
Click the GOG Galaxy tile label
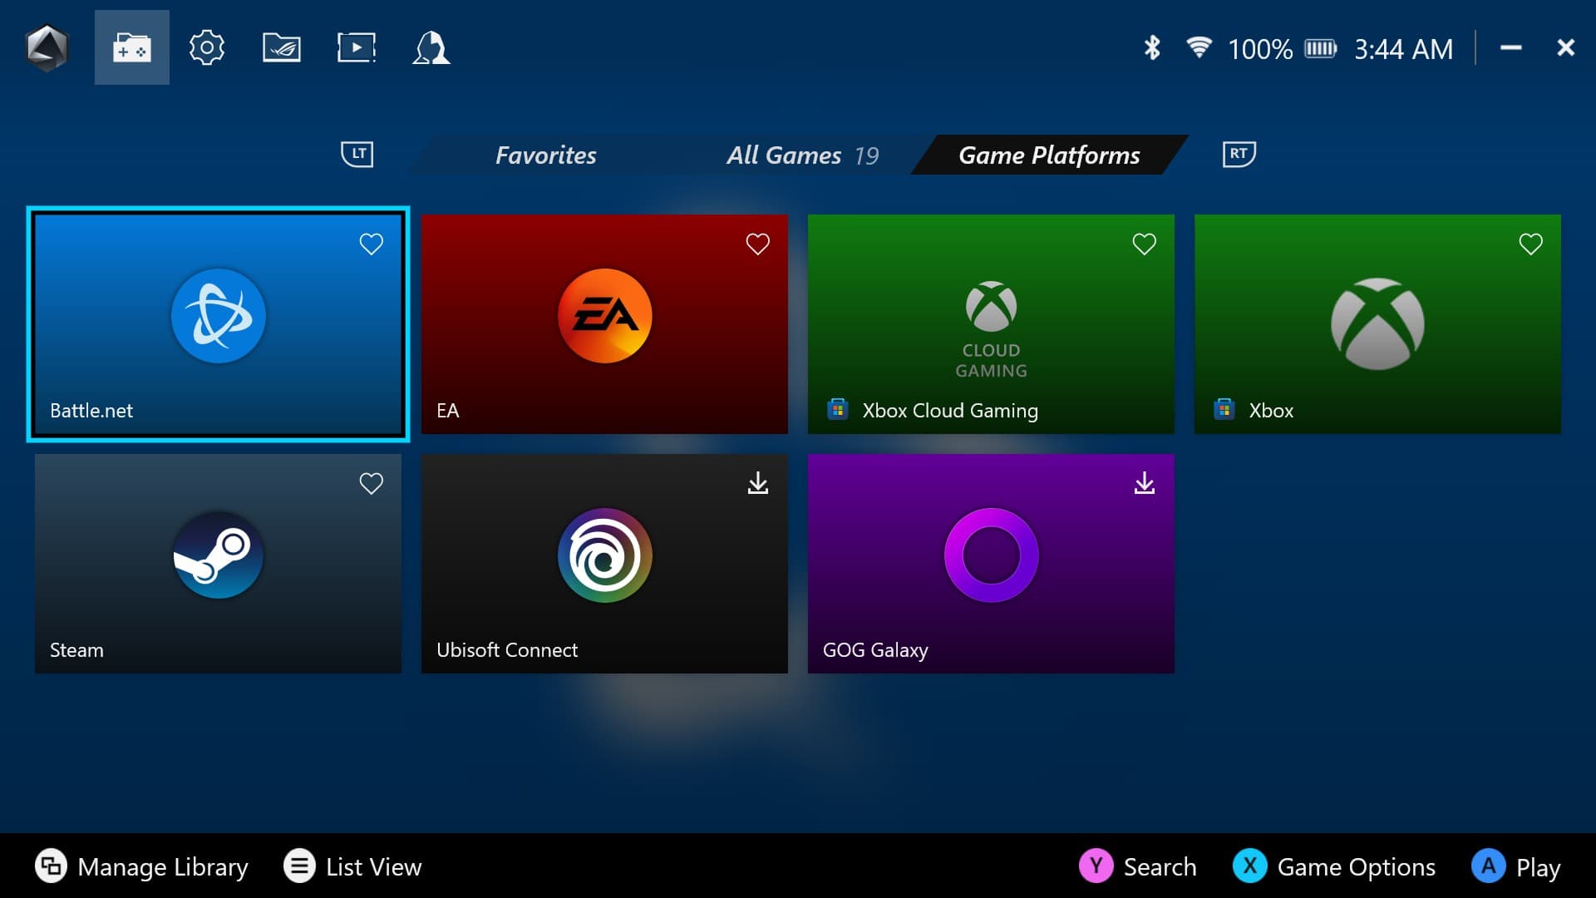(875, 650)
